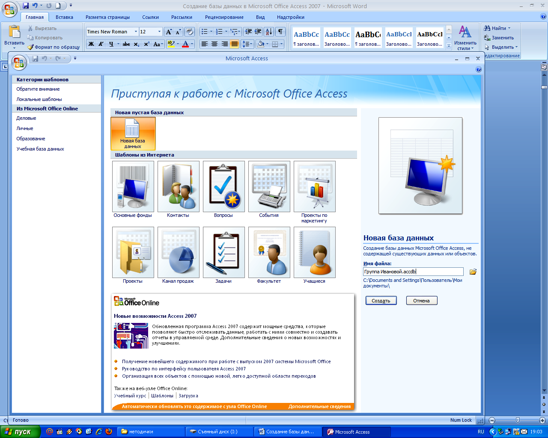The height and width of the screenshot is (438, 548).
Task: Select Деловые template category
Action: tap(26, 118)
